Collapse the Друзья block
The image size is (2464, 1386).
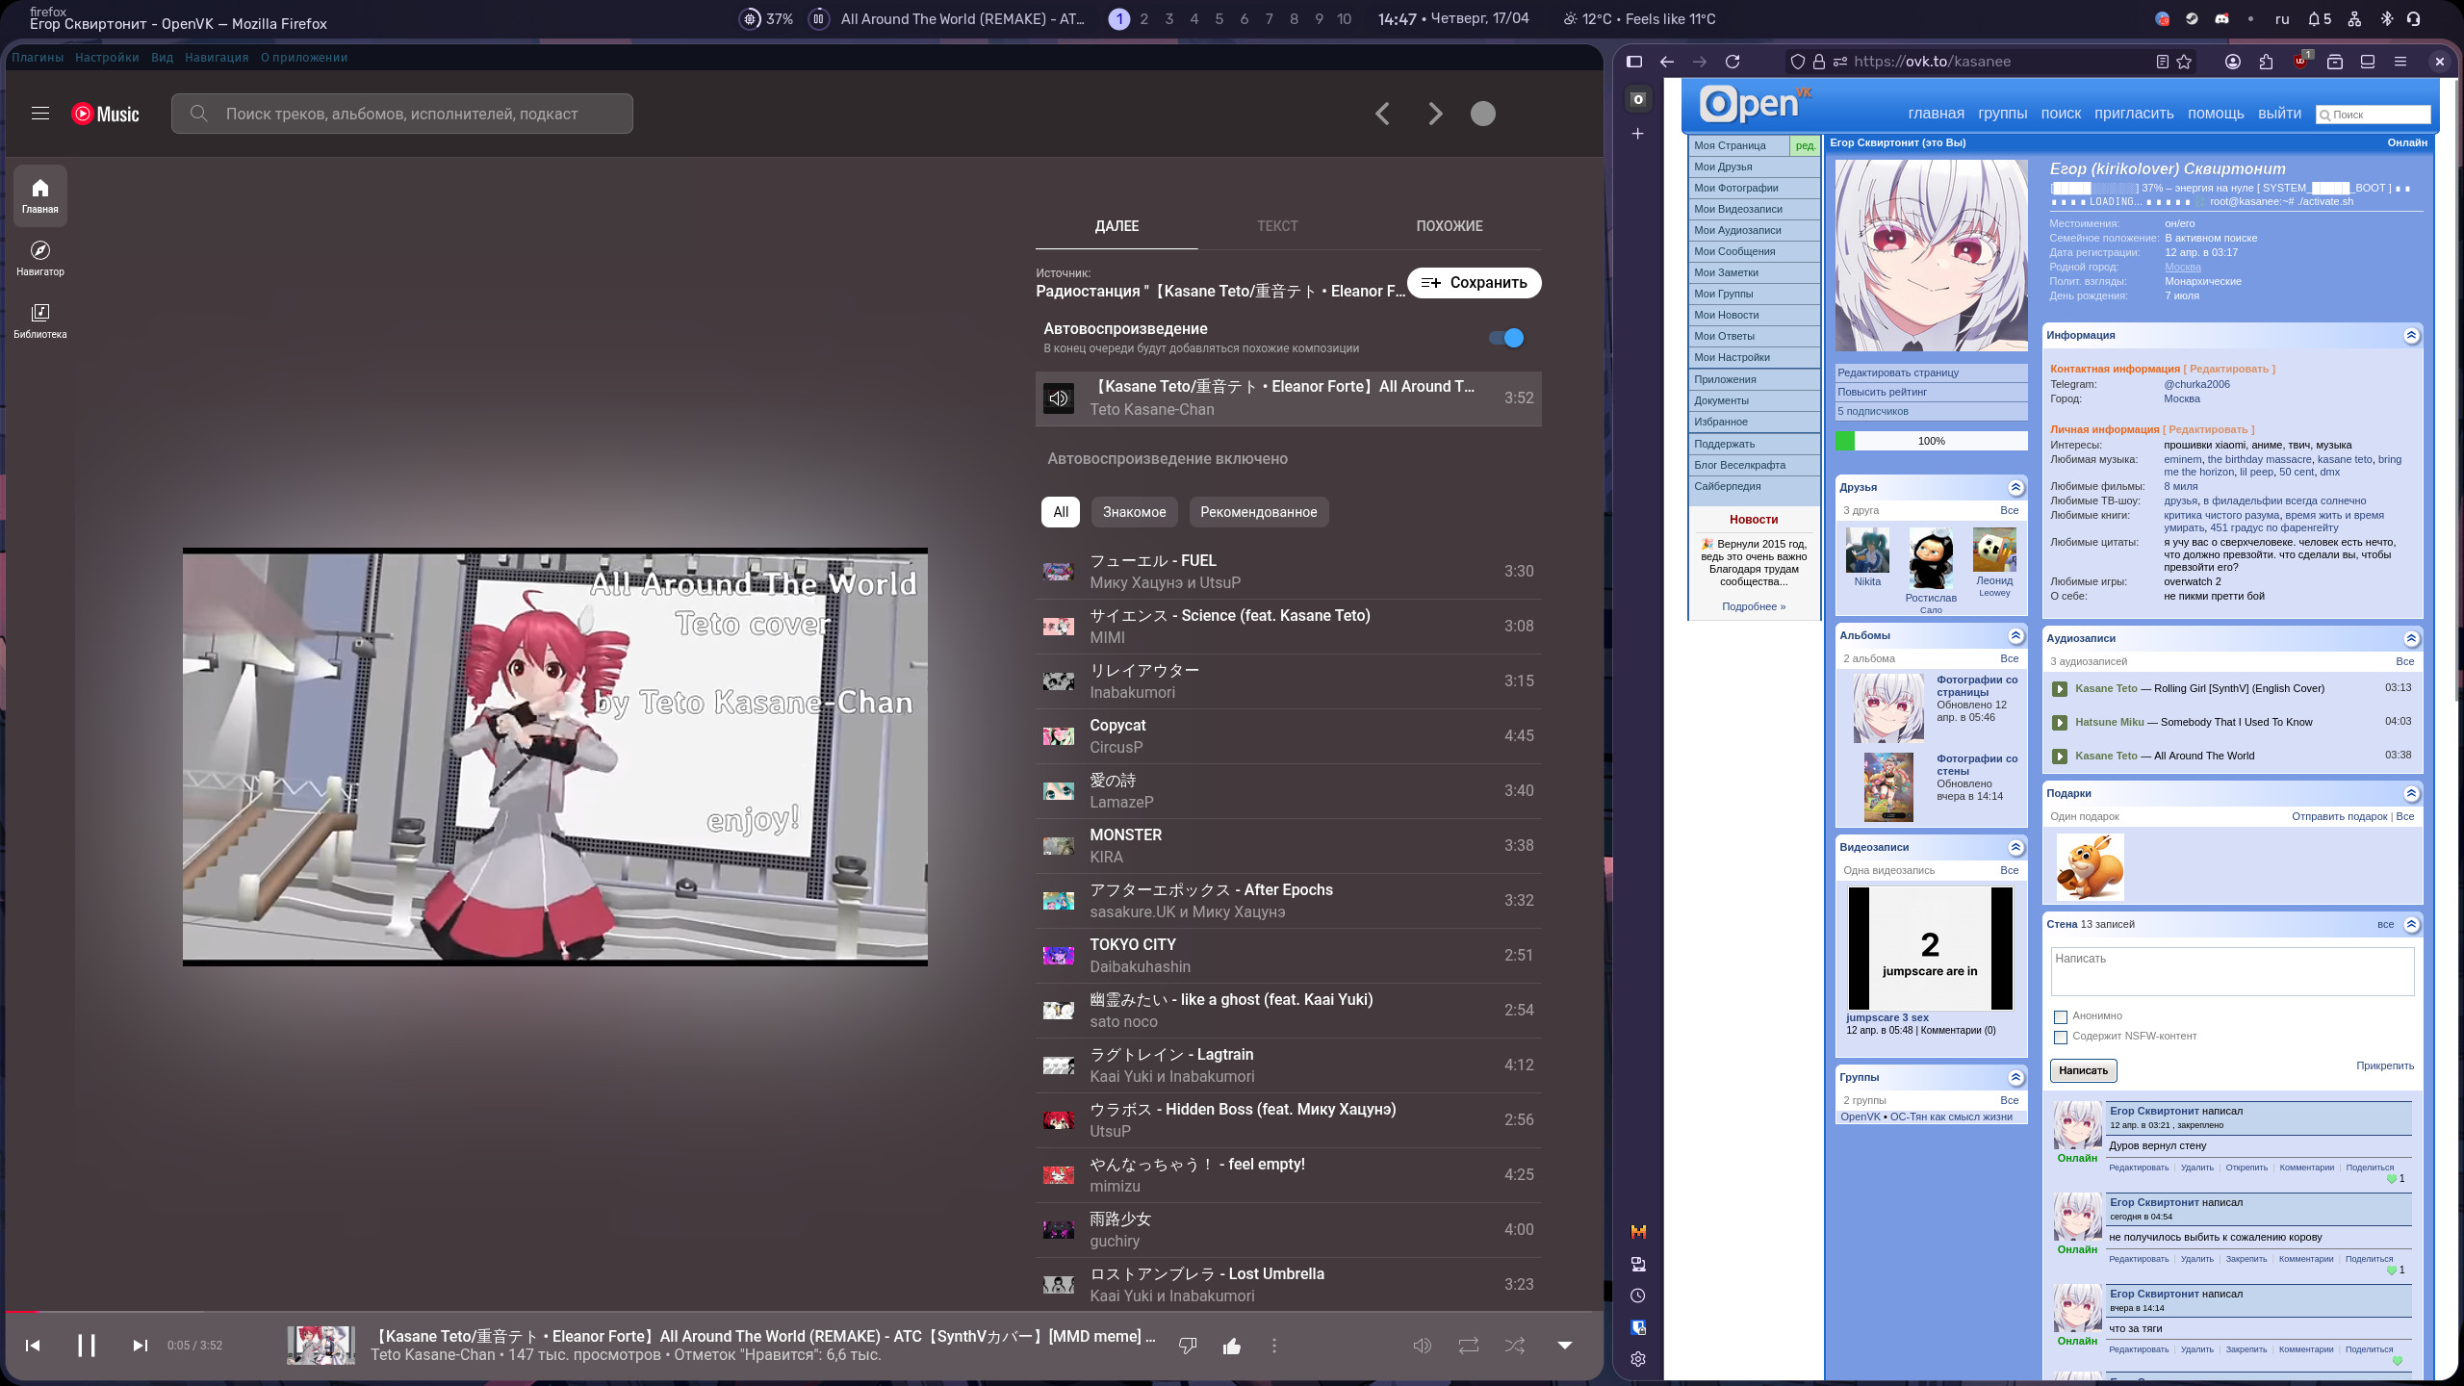click(2015, 487)
